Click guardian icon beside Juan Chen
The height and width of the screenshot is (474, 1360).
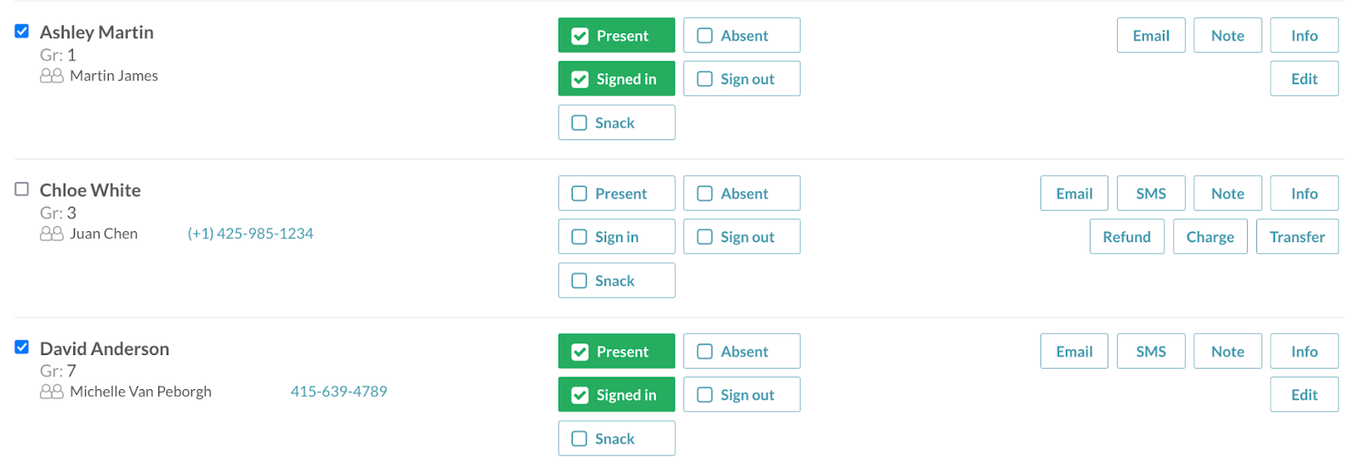coord(51,234)
